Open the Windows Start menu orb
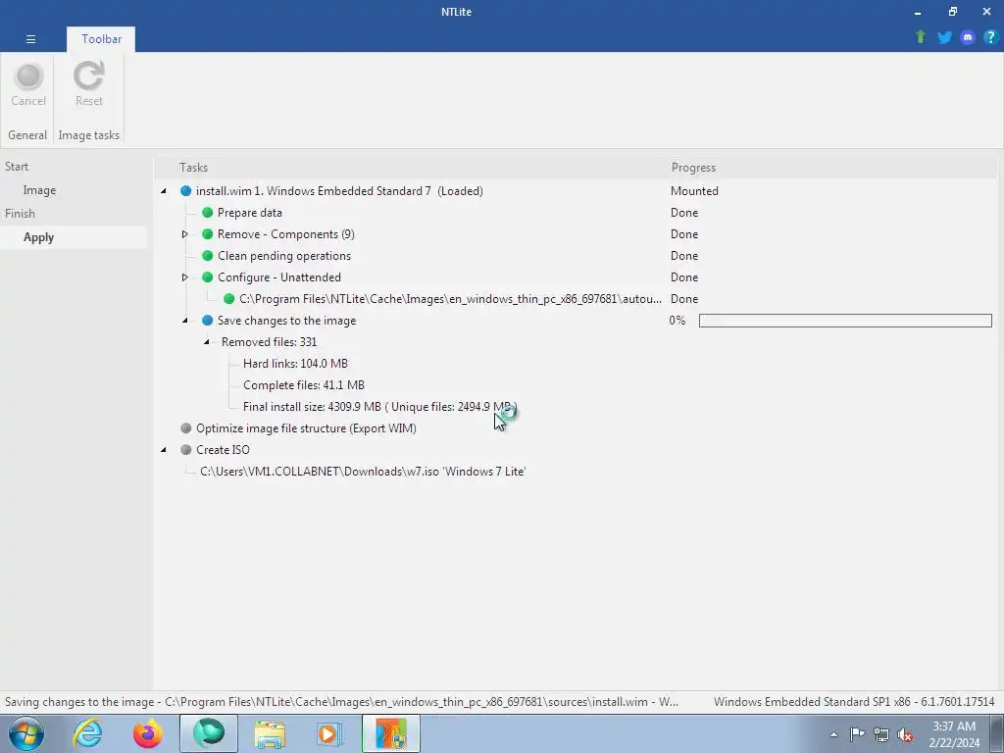Image resolution: width=1004 pixels, height=753 pixels. (26, 733)
